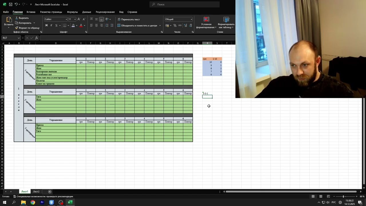Image resolution: width=366 pixels, height=206 pixels.
Task: Open the Вид ribbon tab
Action: pos(121,12)
